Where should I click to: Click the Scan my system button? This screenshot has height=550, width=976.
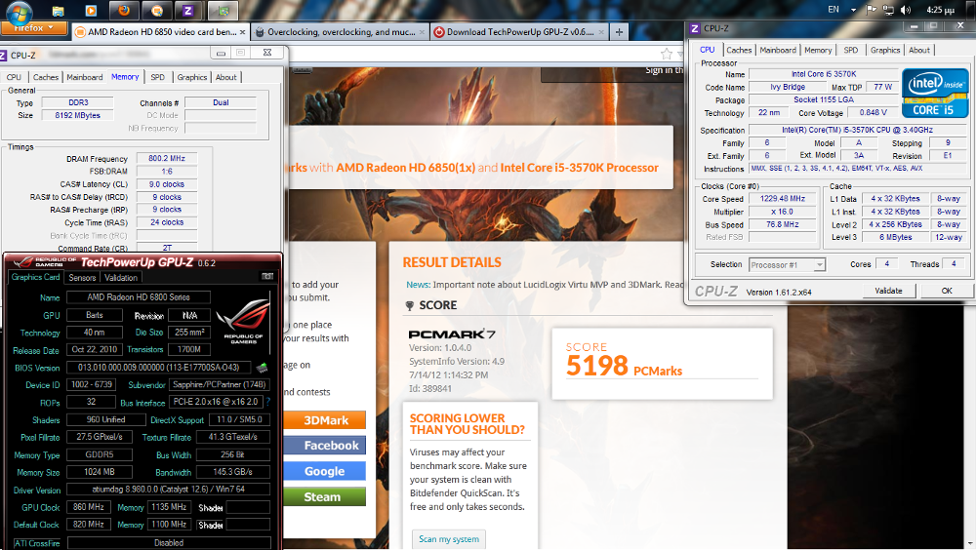click(449, 539)
